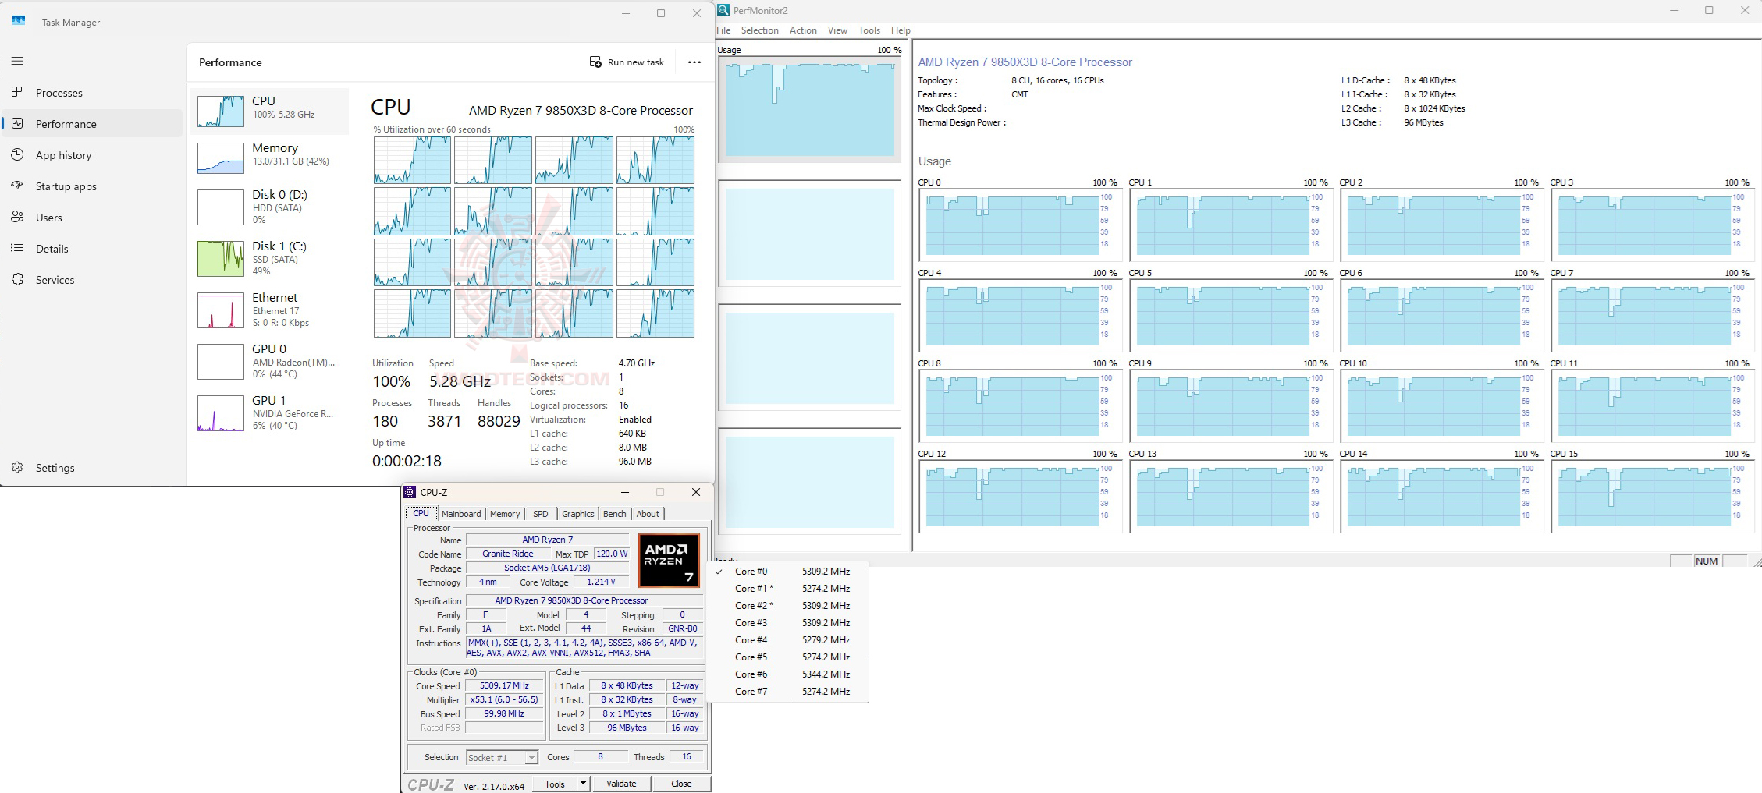This screenshot has width=1762, height=793.
Task: Select the Disk 1 (C:) thumbnail
Action: pos(221,259)
